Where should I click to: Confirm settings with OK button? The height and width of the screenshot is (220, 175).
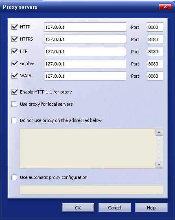(x=78, y=208)
